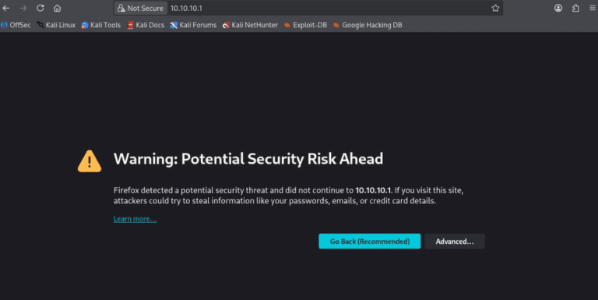Click the forward navigation arrow
This screenshot has width=598, height=300.
pyautogui.click(x=23, y=8)
